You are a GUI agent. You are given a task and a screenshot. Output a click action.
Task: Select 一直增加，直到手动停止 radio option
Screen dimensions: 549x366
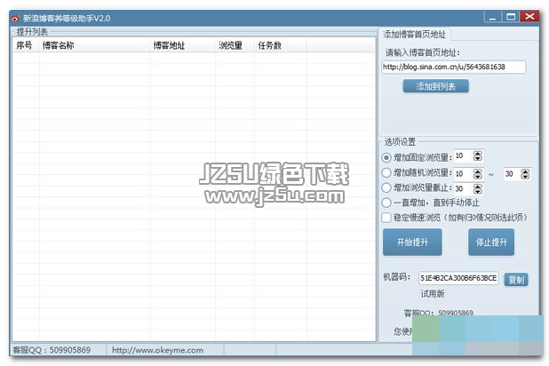[386, 203]
